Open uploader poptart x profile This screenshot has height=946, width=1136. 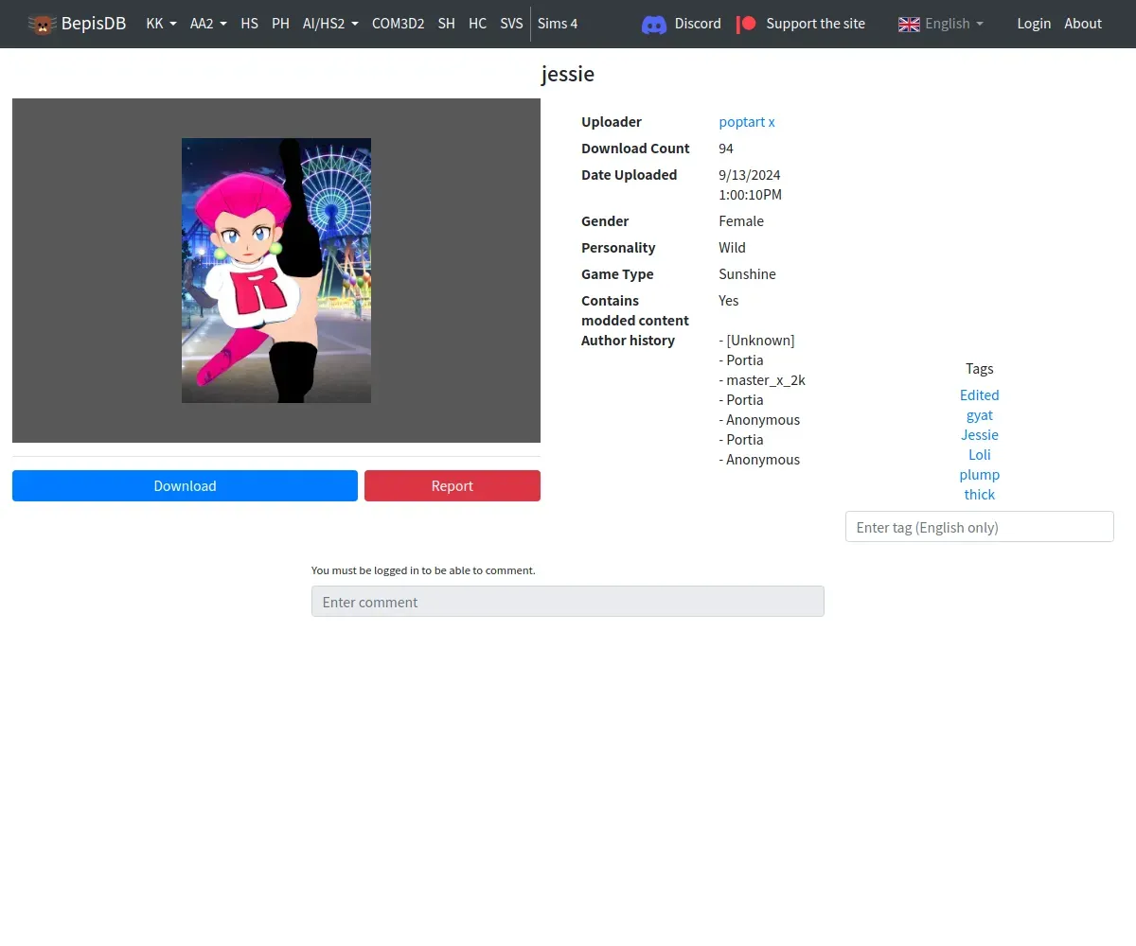747,122
